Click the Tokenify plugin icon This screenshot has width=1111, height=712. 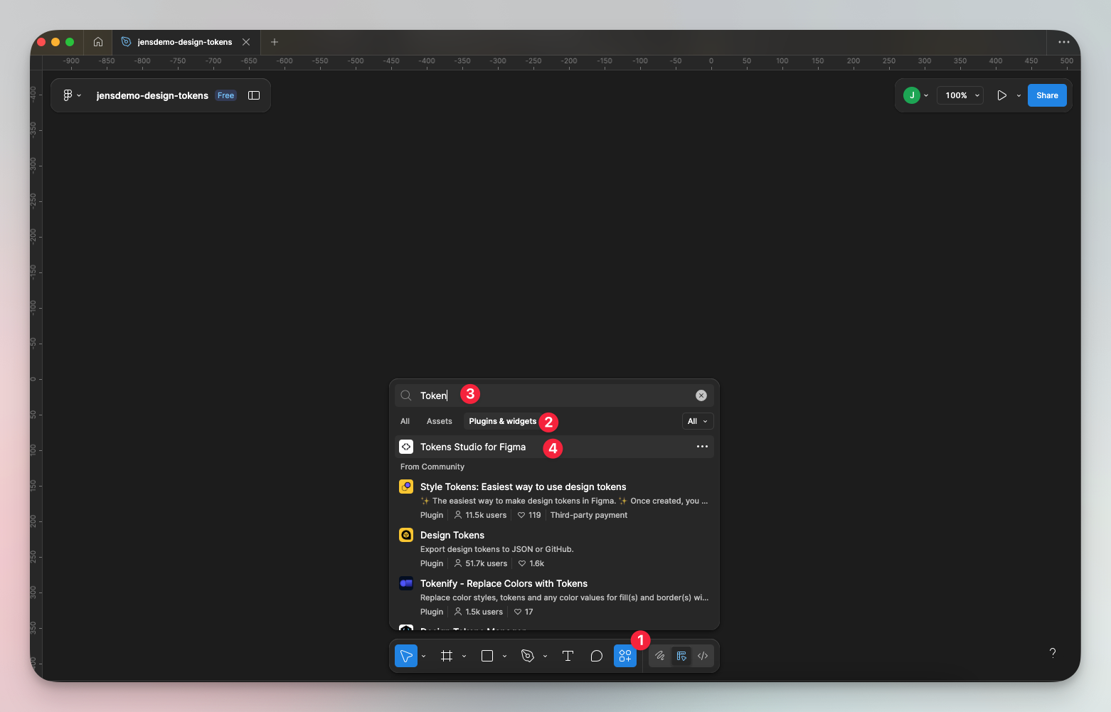pyautogui.click(x=406, y=583)
